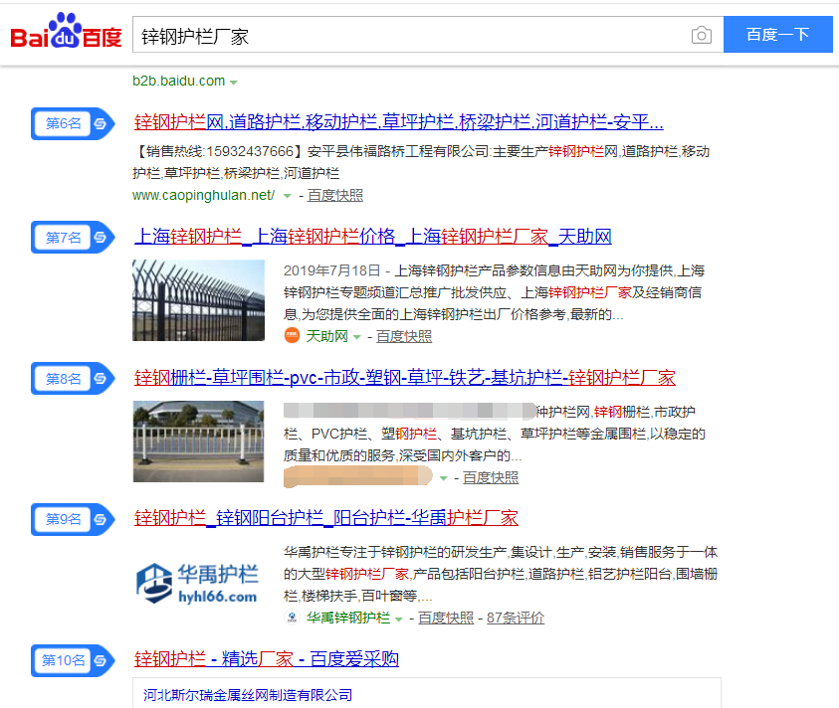Image resolution: width=839 pixels, height=708 pixels.
Task: View the 87条评价 reviews link
Action: tap(516, 618)
